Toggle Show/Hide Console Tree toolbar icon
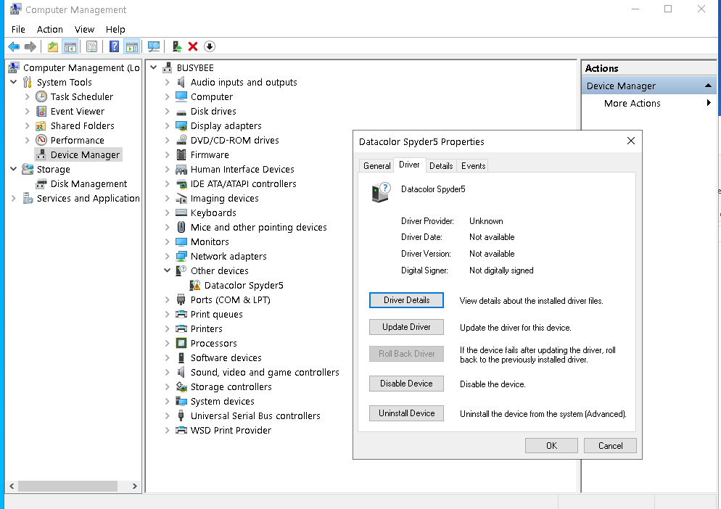Image resolution: width=721 pixels, height=509 pixels. (x=70, y=46)
